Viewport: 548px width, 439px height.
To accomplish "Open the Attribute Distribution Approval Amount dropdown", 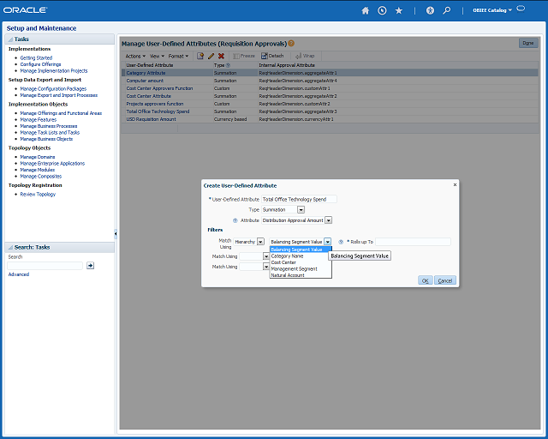I will click(329, 220).
